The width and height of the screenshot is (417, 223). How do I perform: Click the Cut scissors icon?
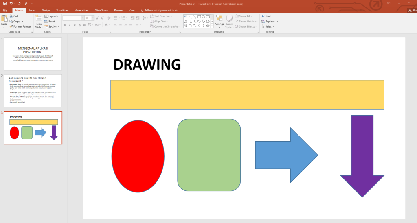[x=11, y=16]
